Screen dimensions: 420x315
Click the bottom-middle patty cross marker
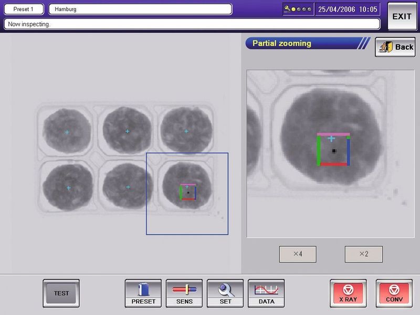click(x=128, y=187)
